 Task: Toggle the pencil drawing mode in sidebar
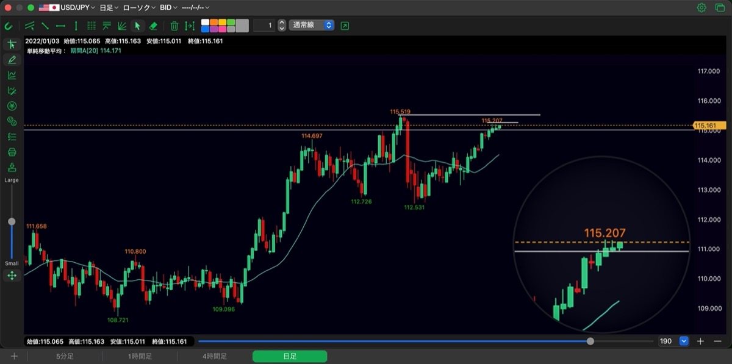click(x=12, y=60)
